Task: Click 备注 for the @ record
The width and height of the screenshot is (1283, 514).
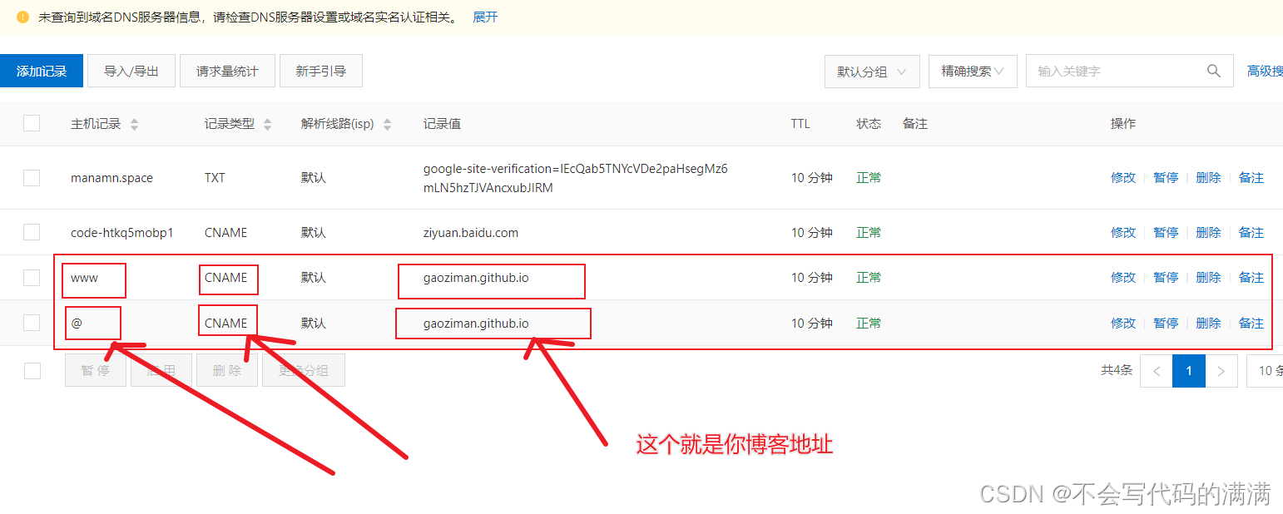Action: coord(1251,324)
